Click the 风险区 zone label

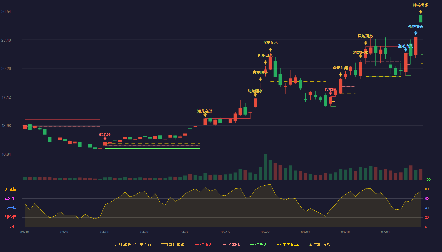[x=11, y=189]
